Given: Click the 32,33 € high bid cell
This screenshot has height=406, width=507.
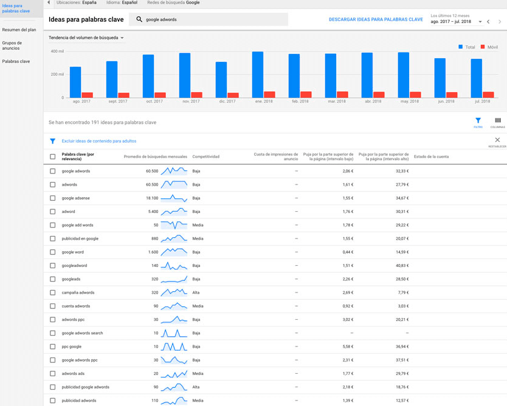Looking at the screenshot, I should pyautogui.click(x=402, y=171).
